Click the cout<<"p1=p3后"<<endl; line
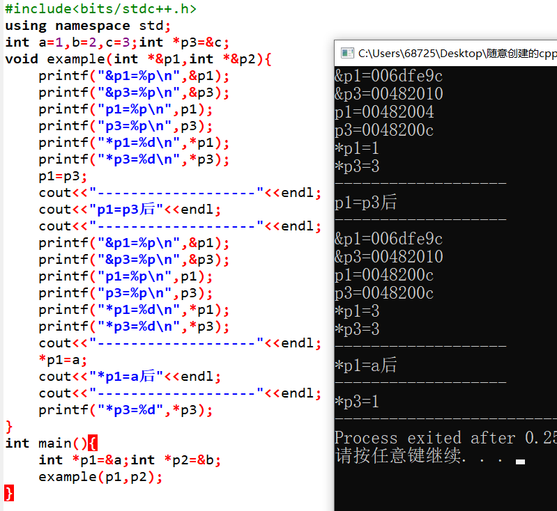Viewport: 557px width, 511px height. coord(130,210)
